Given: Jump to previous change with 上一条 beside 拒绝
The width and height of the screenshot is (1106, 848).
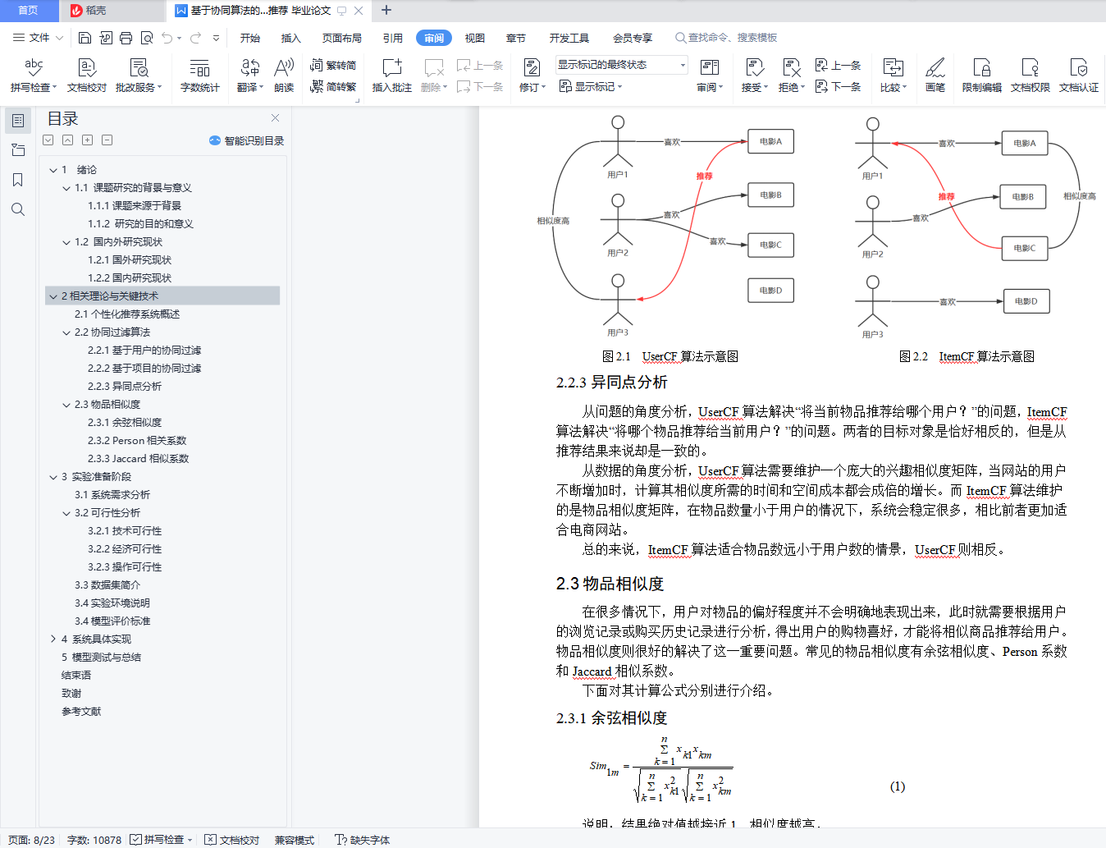Looking at the screenshot, I should point(839,65).
